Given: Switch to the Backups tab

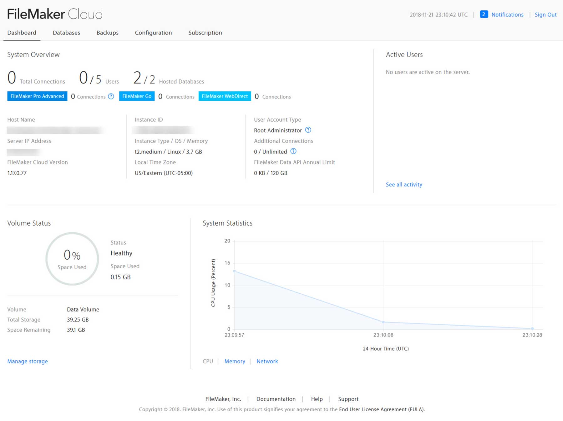Looking at the screenshot, I should (x=107, y=33).
